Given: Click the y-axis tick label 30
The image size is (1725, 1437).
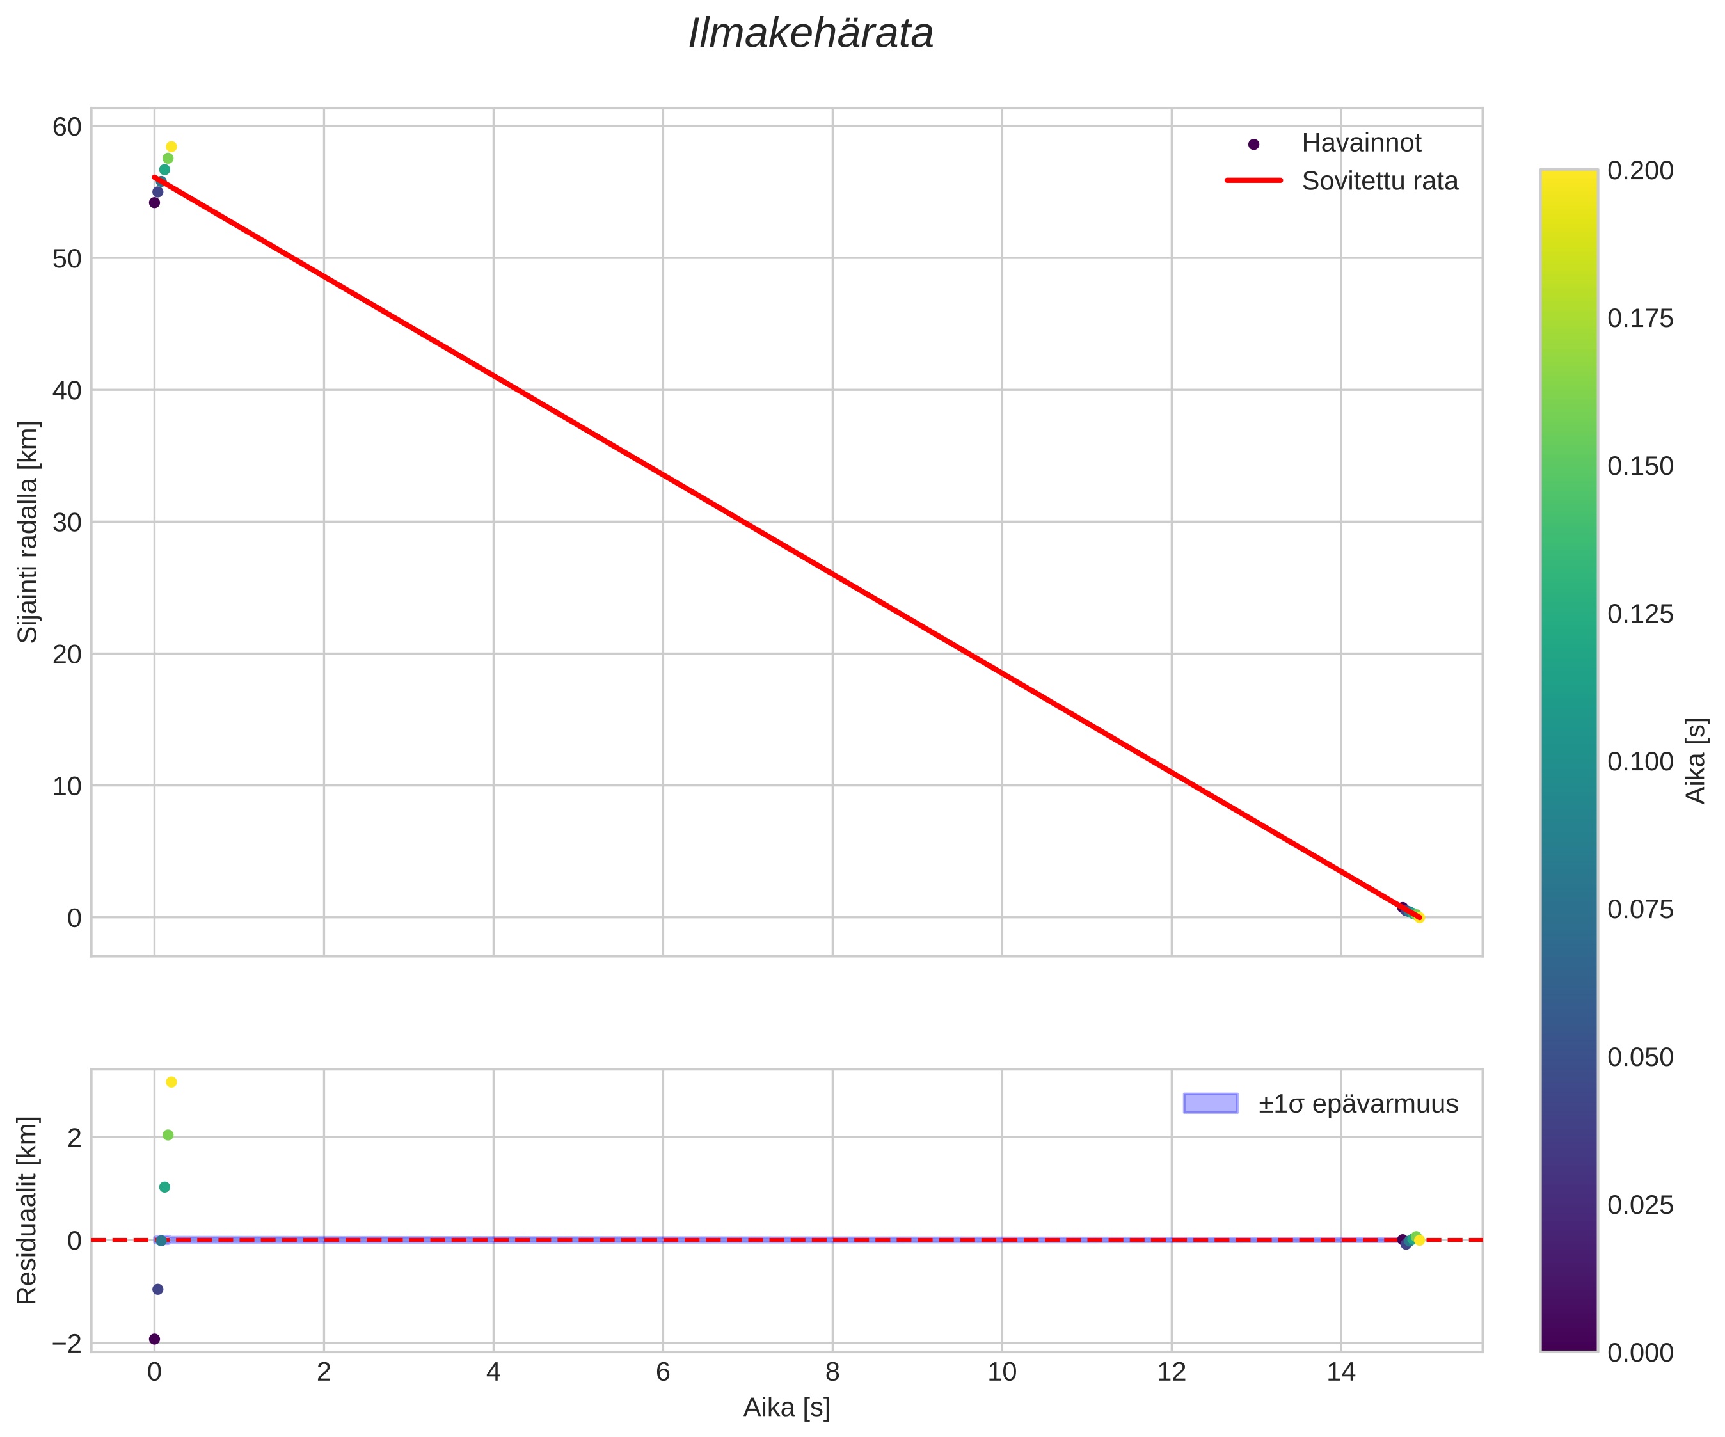Looking at the screenshot, I should (x=67, y=523).
